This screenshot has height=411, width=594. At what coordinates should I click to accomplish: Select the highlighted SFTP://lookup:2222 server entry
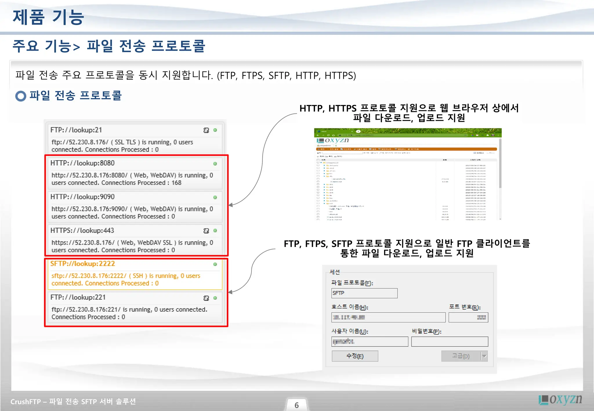pos(135,274)
